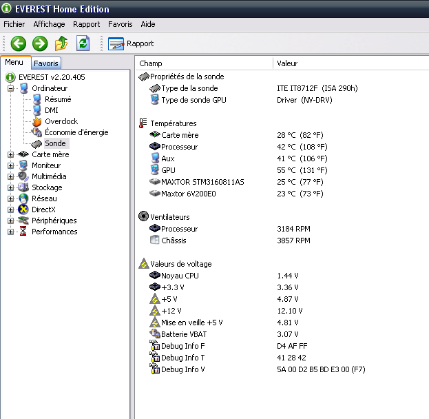The height and width of the screenshot is (419, 429).
Task: Click the 3184 RPM fan value
Action: tap(293, 229)
